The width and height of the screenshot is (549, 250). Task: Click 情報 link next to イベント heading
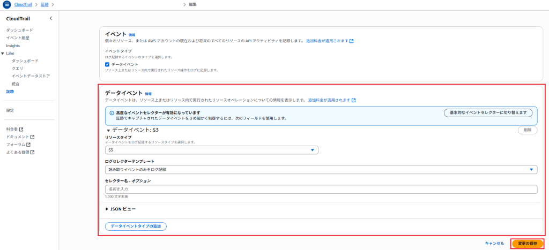pos(132,35)
